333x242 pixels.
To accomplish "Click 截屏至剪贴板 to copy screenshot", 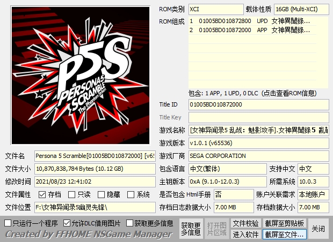I will click(x=284, y=223).
